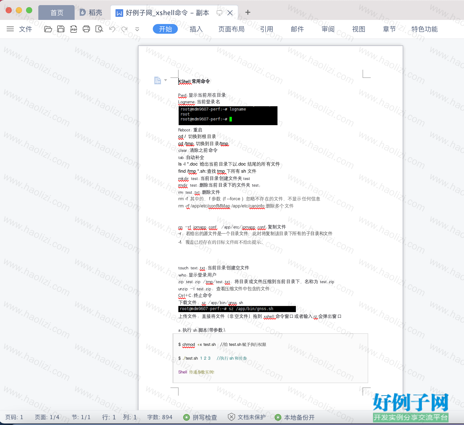Switch to the 插入 tab
The width and height of the screenshot is (464, 425).
[x=196, y=29]
